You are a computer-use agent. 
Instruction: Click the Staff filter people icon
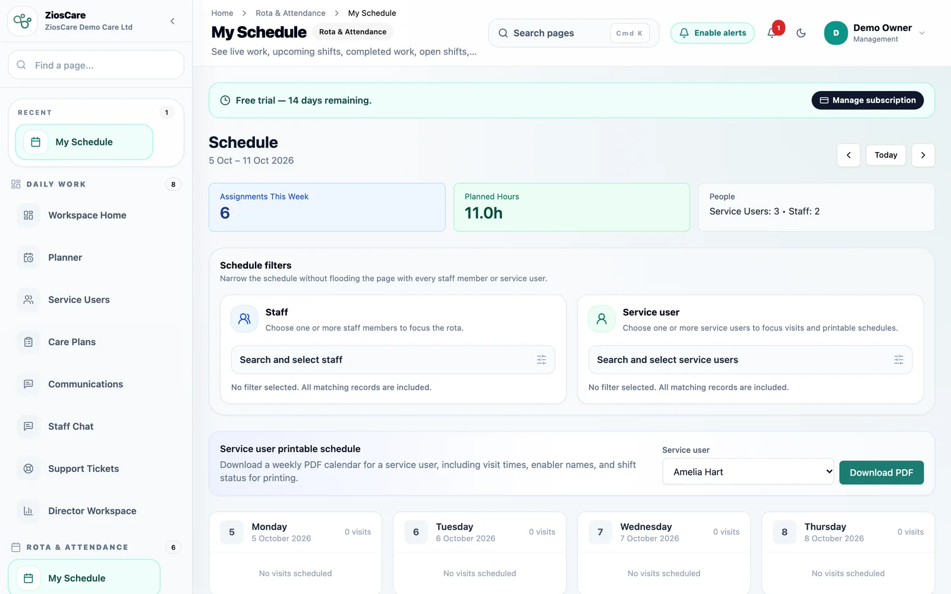coord(244,319)
